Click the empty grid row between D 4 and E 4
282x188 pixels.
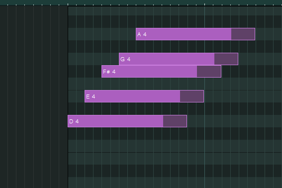point(175,108)
